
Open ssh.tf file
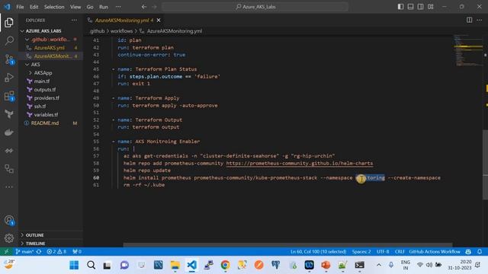pos(40,107)
